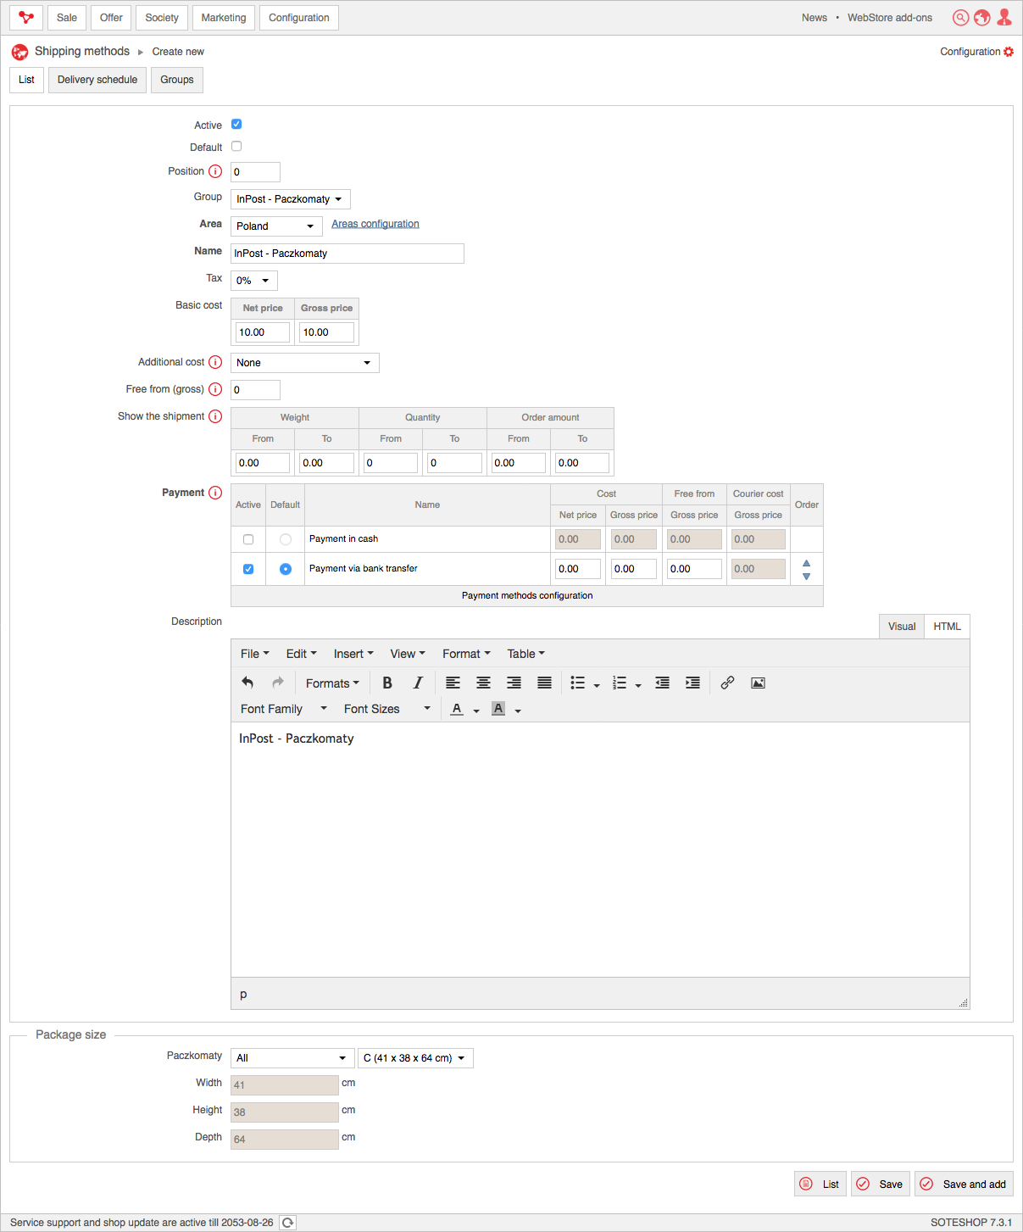
Task: Click the info icon beside Show the shipment
Action: tap(215, 416)
